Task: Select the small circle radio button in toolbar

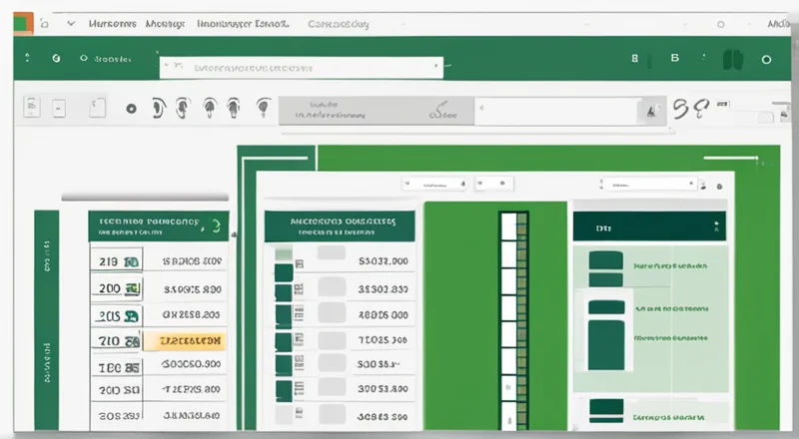Action: (131, 107)
